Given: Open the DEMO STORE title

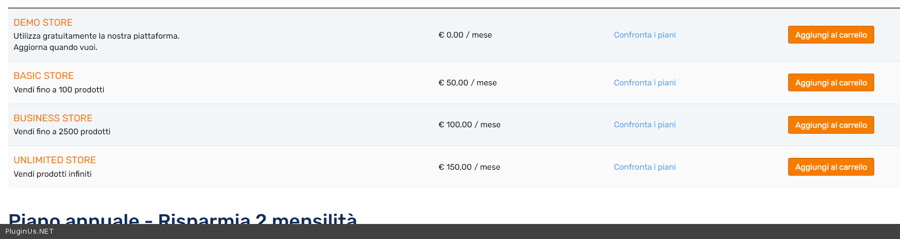Looking at the screenshot, I should pyautogui.click(x=43, y=23).
